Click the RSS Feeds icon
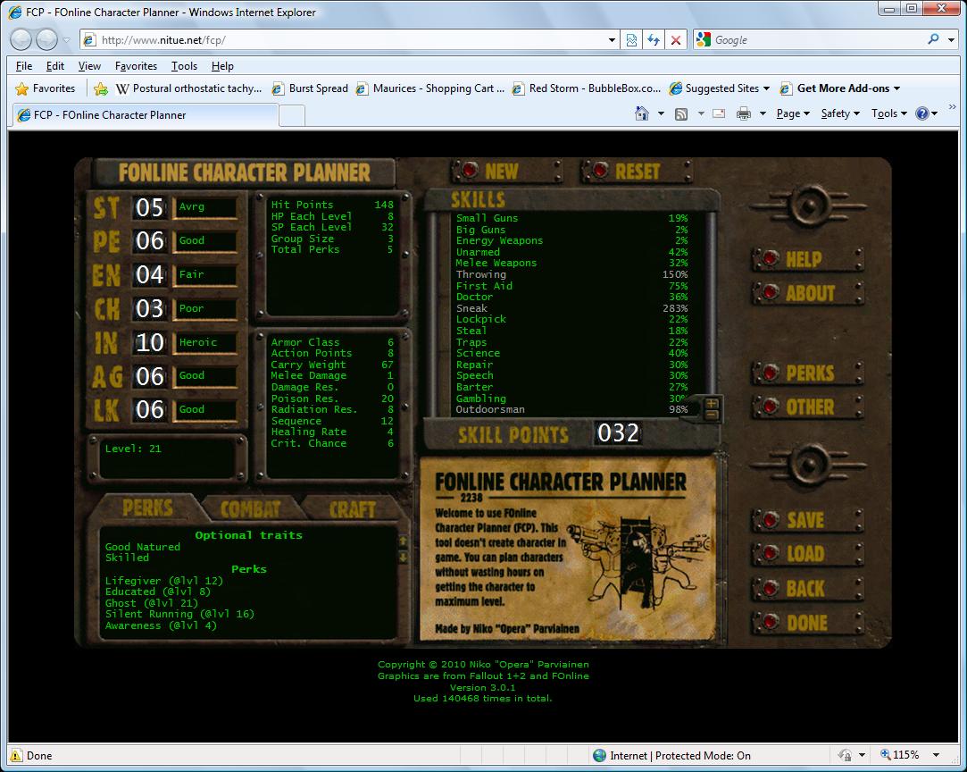Viewport: 967px width, 772px height. pos(681,113)
